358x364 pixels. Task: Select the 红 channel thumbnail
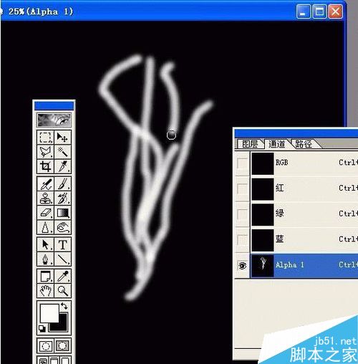(263, 188)
